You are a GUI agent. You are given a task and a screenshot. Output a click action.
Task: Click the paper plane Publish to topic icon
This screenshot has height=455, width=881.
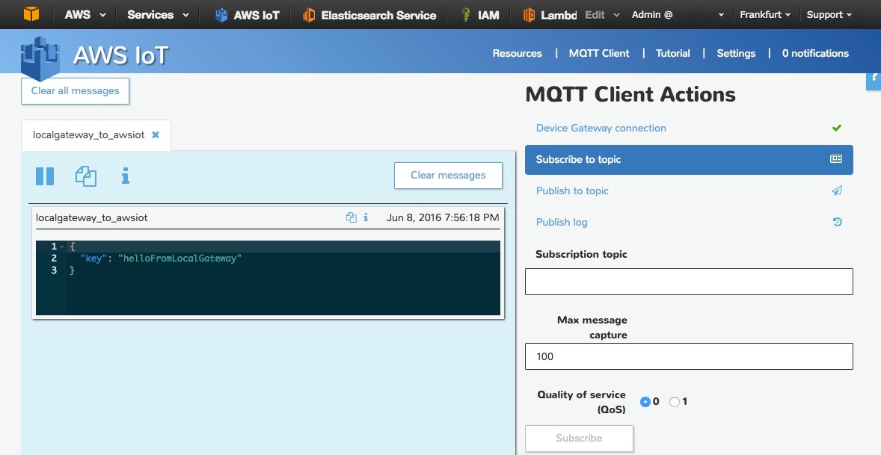[837, 191]
